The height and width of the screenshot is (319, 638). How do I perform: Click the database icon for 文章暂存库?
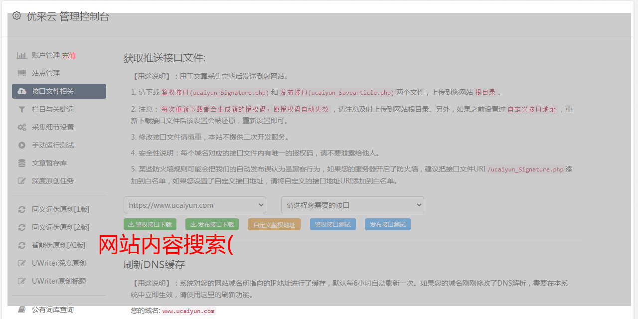point(22,163)
